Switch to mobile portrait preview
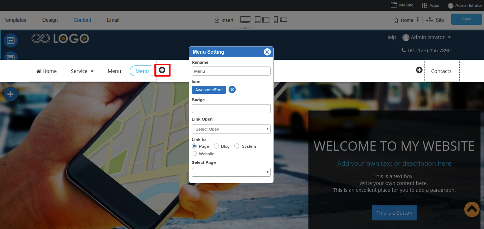The width and height of the screenshot is (484, 229). point(275,20)
